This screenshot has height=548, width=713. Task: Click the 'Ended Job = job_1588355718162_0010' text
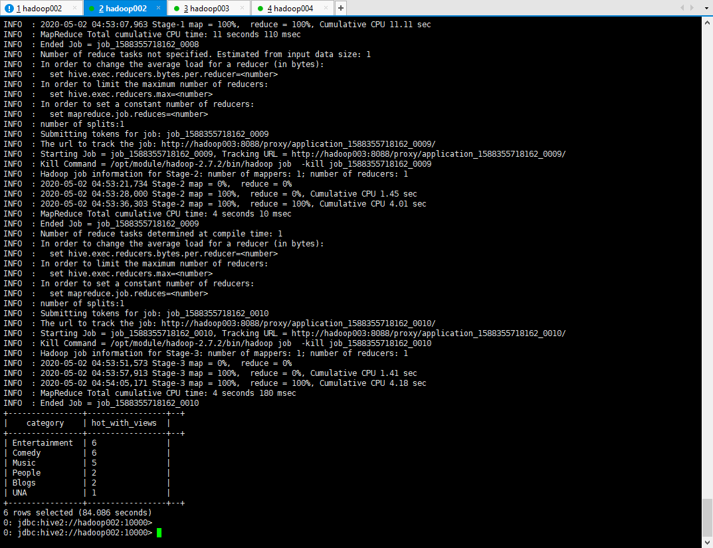click(x=120, y=403)
